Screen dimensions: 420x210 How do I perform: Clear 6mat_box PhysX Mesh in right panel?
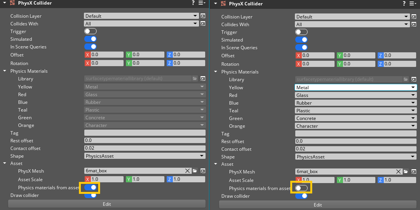tap(398, 172)
